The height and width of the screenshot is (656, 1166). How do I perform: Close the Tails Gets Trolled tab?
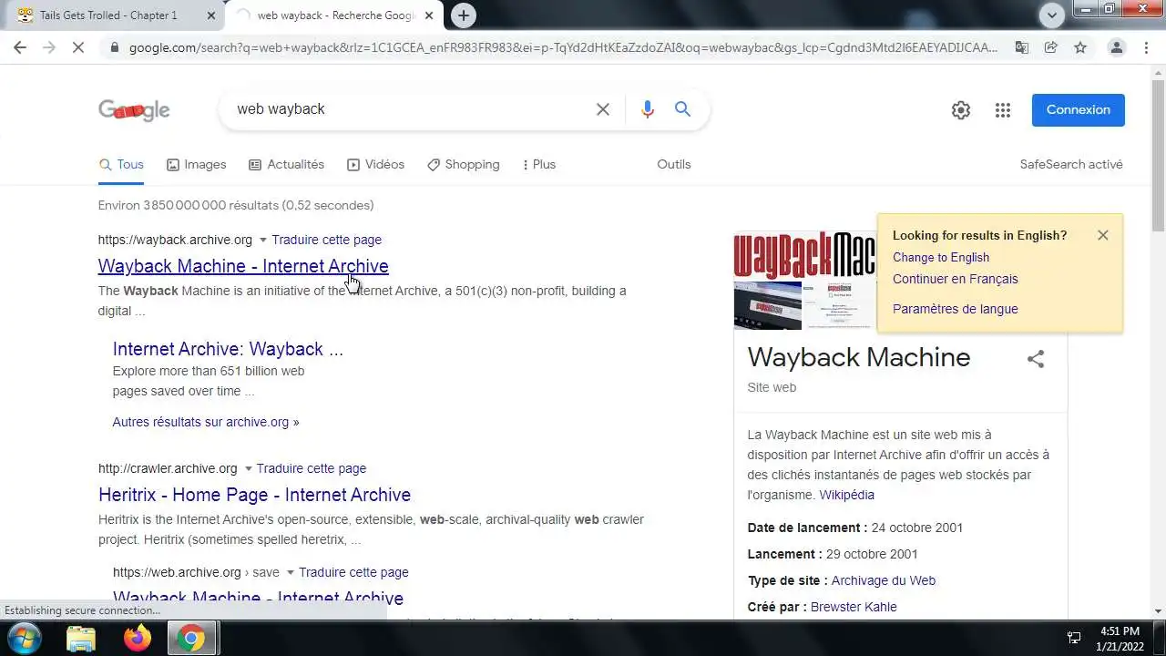coord(211,15)
